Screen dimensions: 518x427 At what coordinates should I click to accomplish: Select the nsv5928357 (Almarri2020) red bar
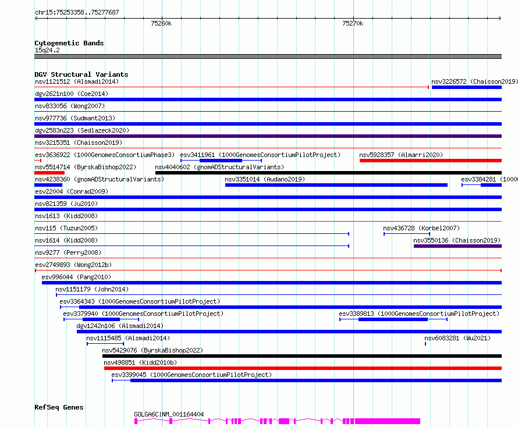pyautogui.click(x=431, y=161)
